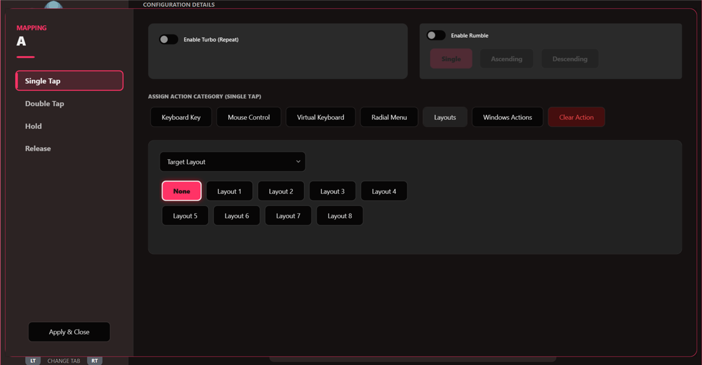Choose the Mouse Control action category
Viewport: 702px width, 365px height.
[249, 117]
